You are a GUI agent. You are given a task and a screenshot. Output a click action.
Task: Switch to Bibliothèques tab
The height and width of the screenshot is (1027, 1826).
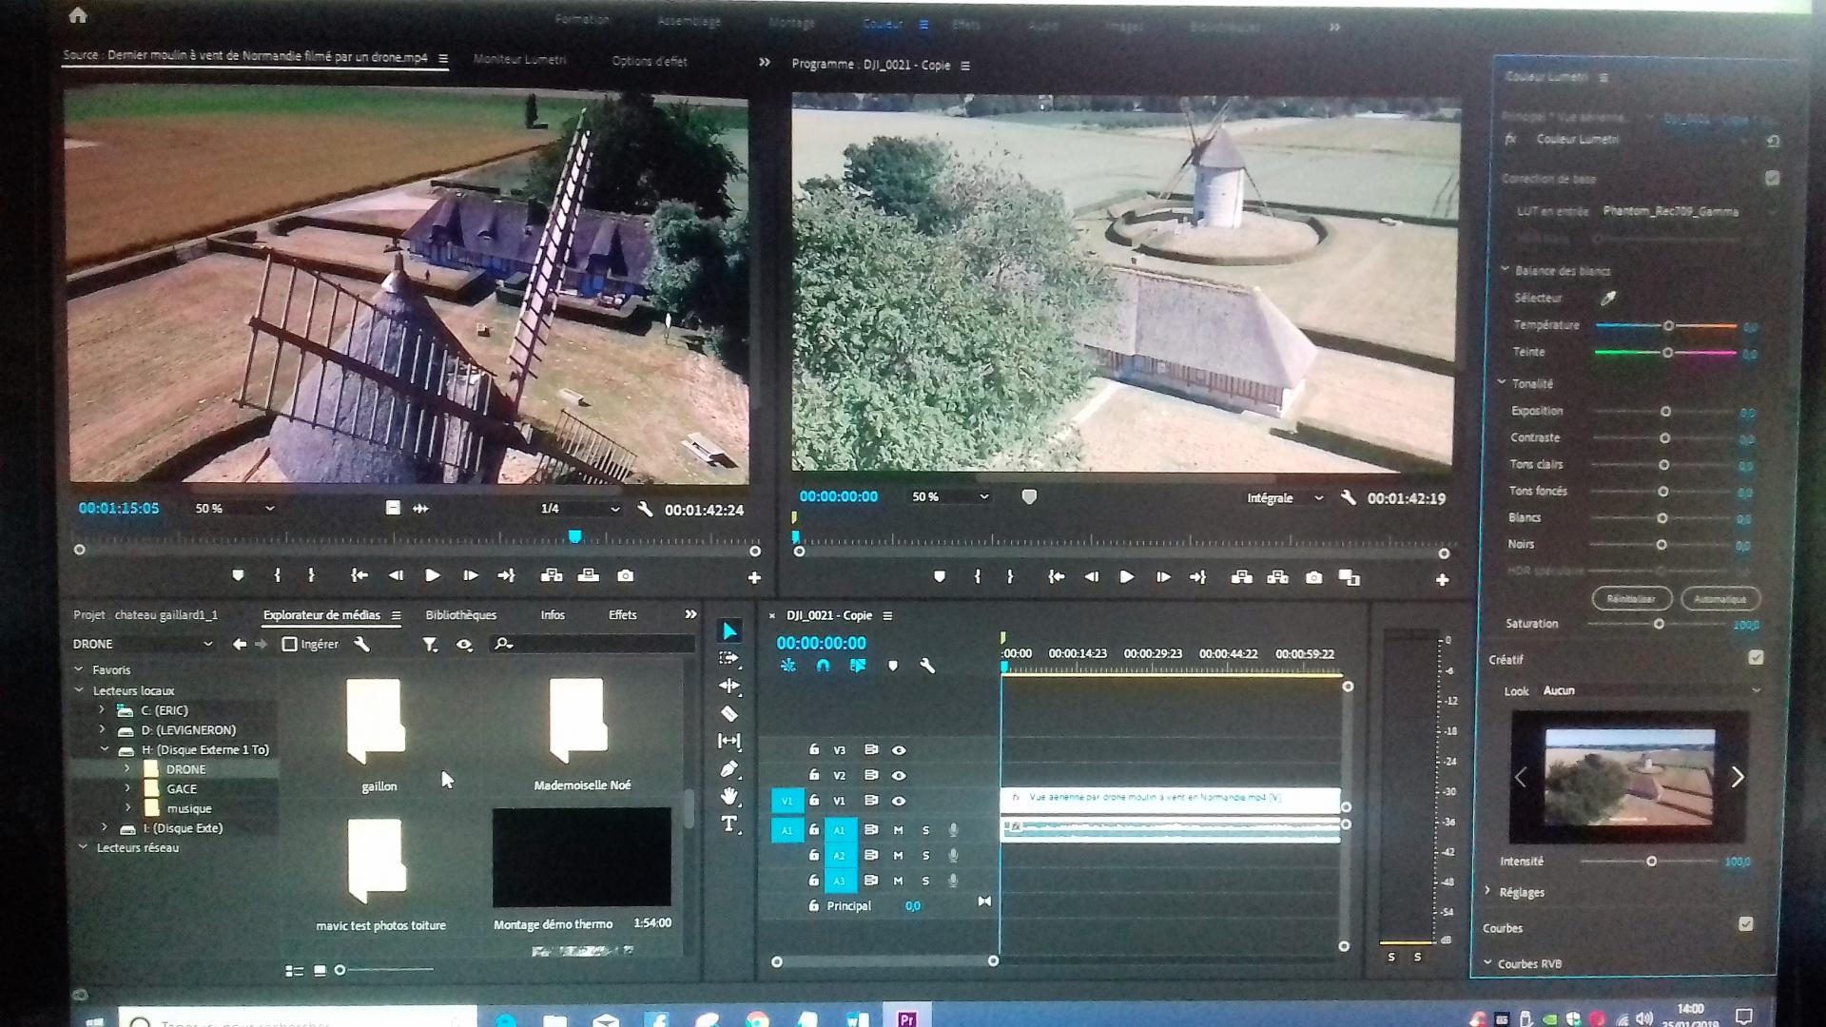point(461,615)
